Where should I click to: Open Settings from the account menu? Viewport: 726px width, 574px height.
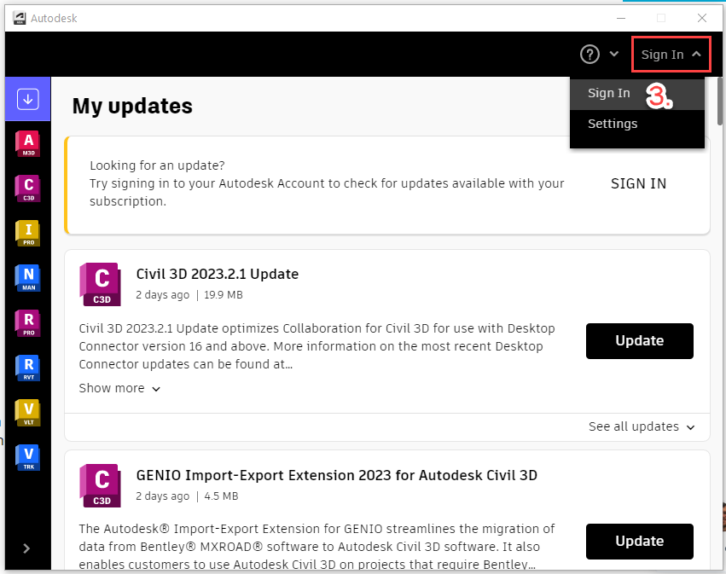click(x=612, y=124)
